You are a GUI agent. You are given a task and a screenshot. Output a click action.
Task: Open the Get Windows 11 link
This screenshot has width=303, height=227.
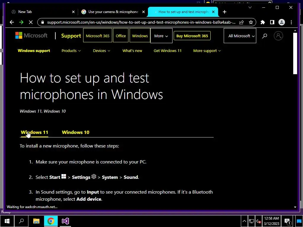[167, 51]
